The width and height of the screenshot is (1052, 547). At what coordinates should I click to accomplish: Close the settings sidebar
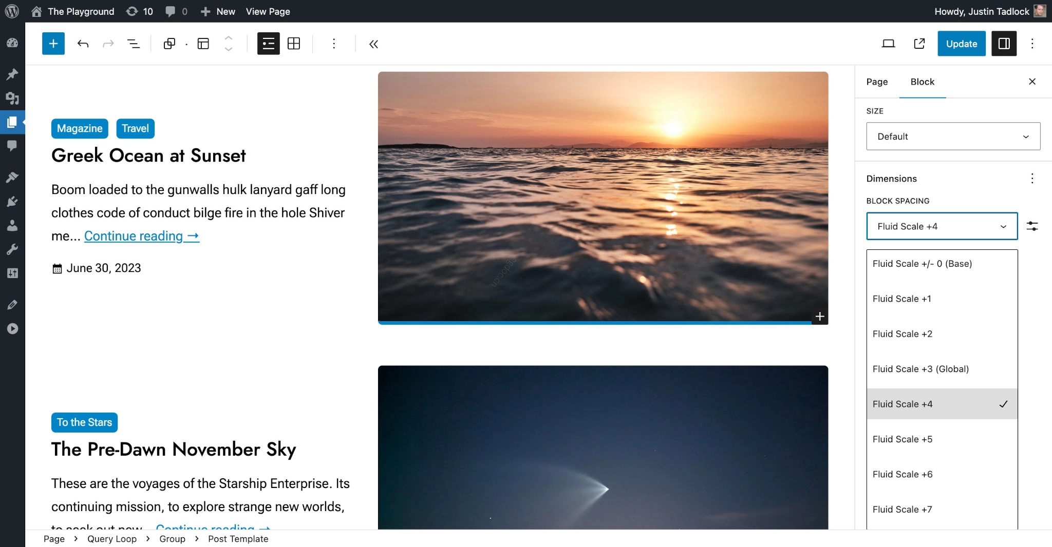pos(1032,82)
